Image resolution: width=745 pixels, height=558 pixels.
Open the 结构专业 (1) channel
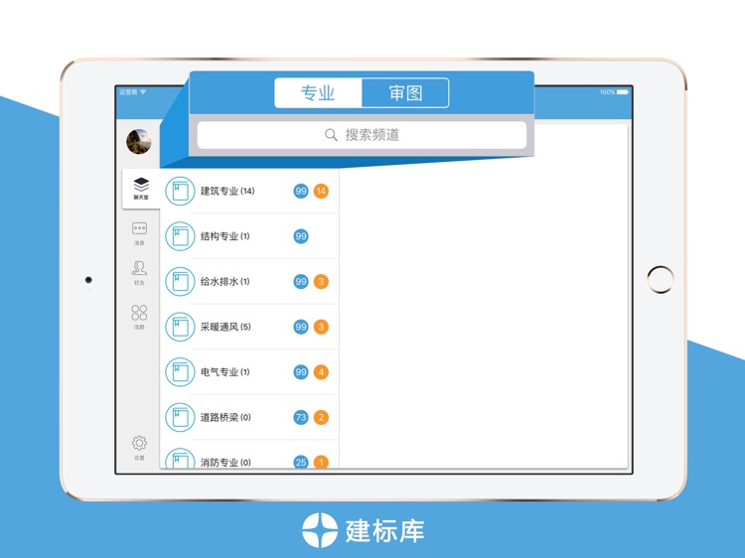pos(249,236)
